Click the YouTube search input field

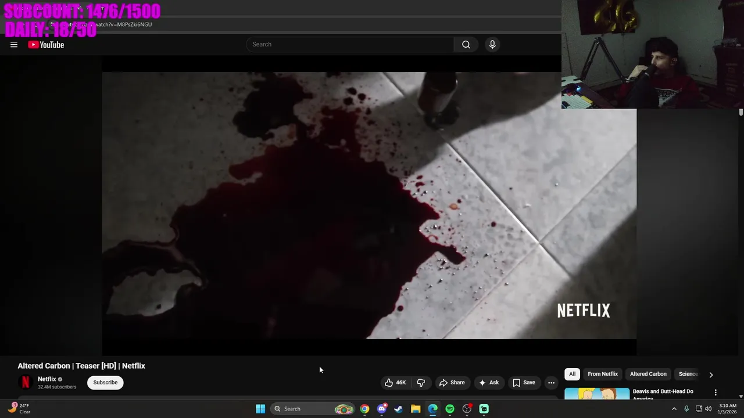350,44
